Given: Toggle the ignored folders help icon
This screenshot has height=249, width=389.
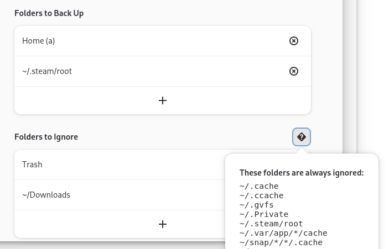Looking at the screenshot, I should 302,137.
